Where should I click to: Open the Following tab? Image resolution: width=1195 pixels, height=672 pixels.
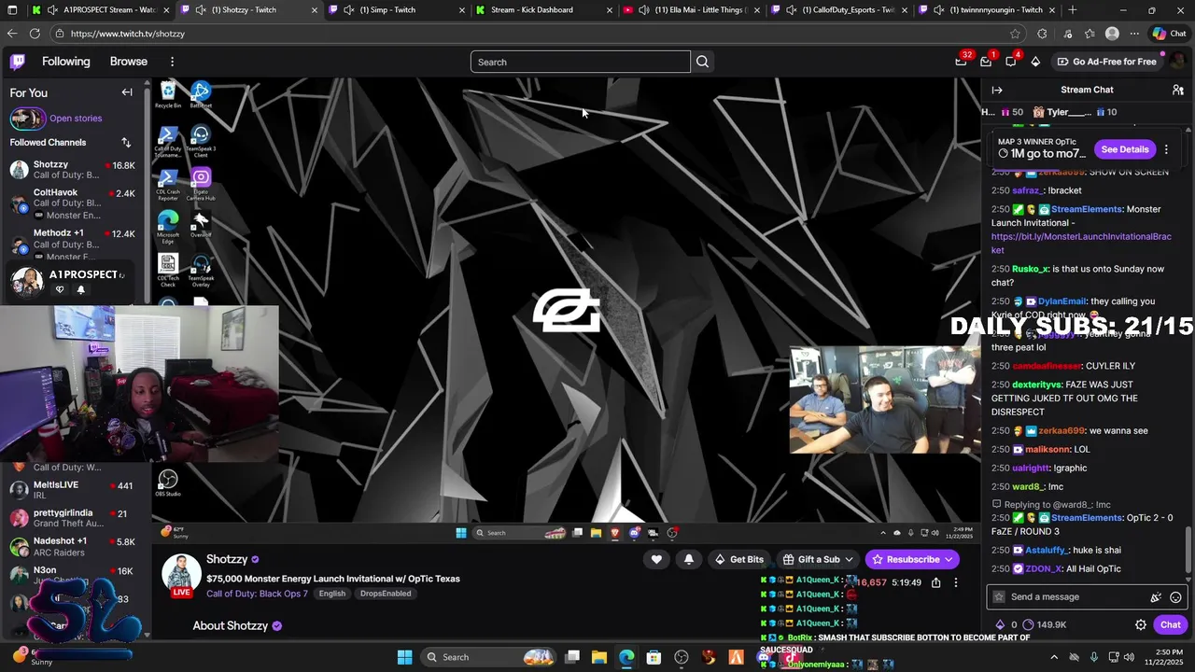[x=66, y=62]
